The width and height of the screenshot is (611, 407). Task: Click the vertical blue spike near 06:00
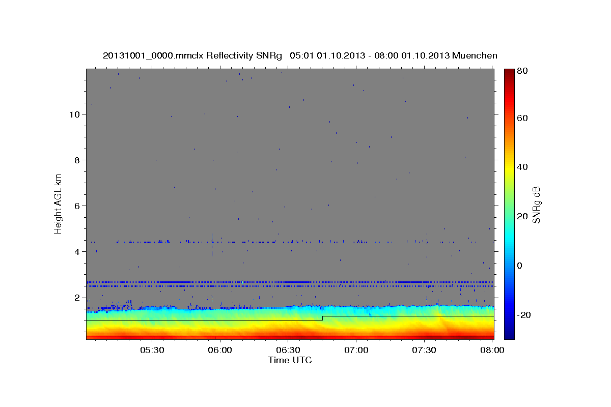click(212, 245)
